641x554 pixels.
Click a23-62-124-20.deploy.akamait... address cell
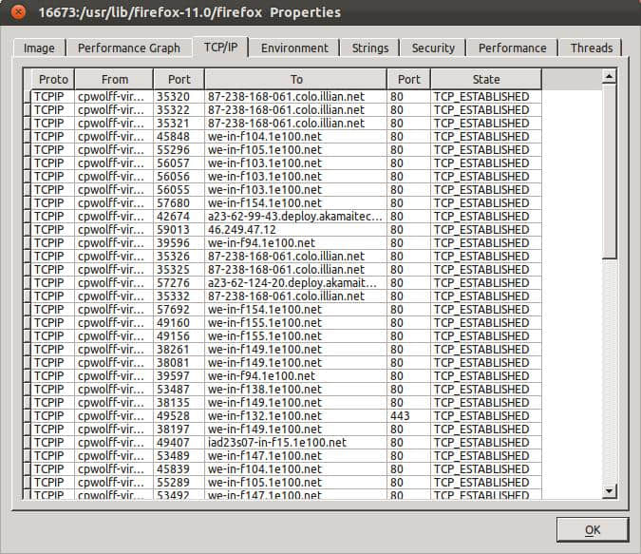click(x=295, y=283)
